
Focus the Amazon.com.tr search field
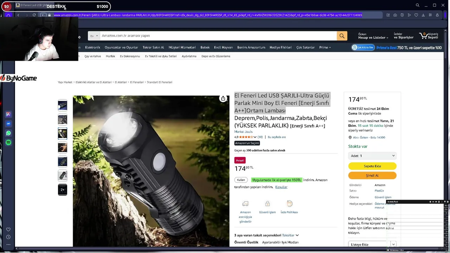tap(218, 35)
